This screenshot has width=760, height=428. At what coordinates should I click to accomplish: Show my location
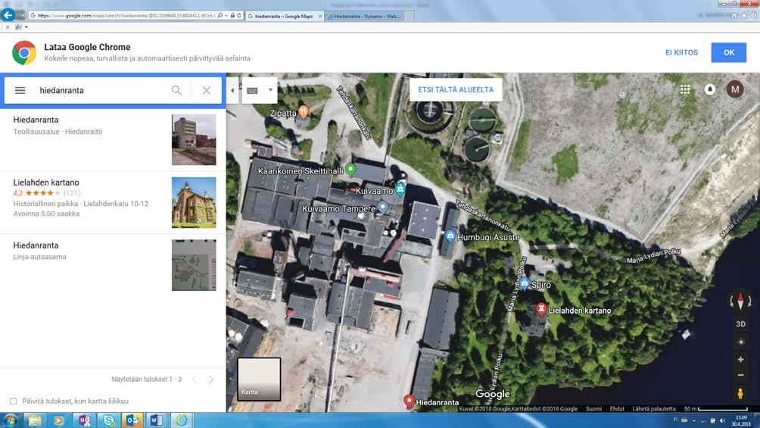pos(740,342)
